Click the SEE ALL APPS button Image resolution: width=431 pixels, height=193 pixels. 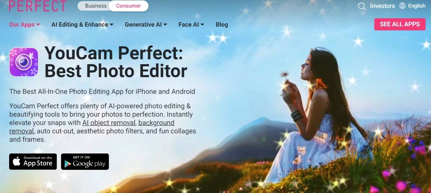tap(400, 24)
